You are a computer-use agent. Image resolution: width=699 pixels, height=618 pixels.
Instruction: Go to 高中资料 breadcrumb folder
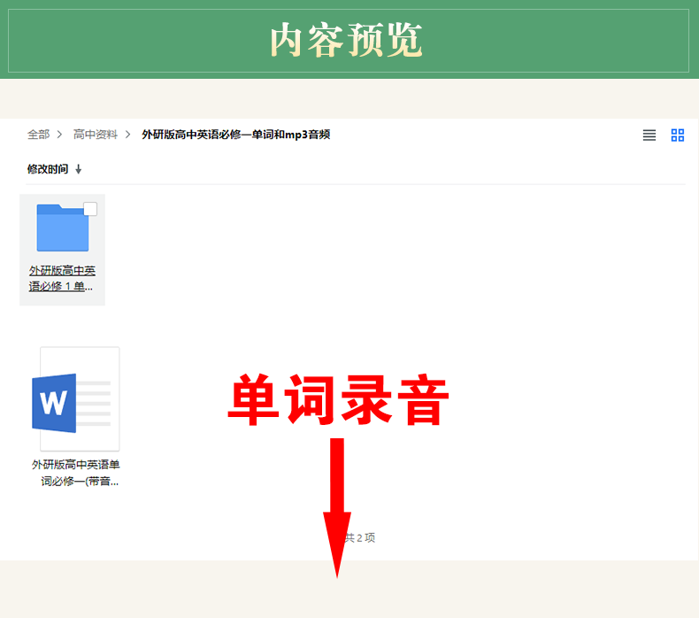click(96, 135)
